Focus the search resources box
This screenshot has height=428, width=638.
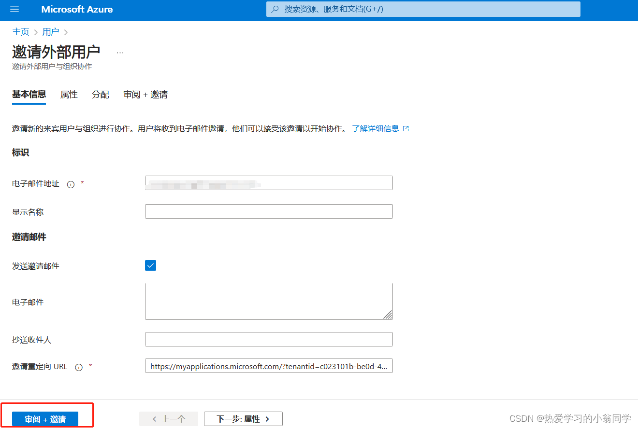(x=423, y=9)
